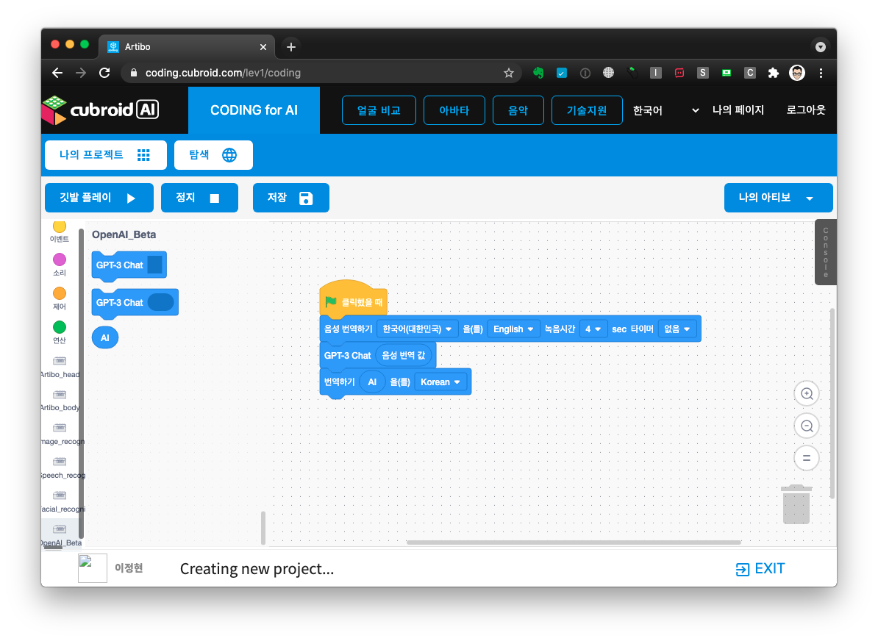Screen dimensions: 878x641
Task: Open the Artibo_body block category
Action: pyautogui.click(x=60, y=401)
